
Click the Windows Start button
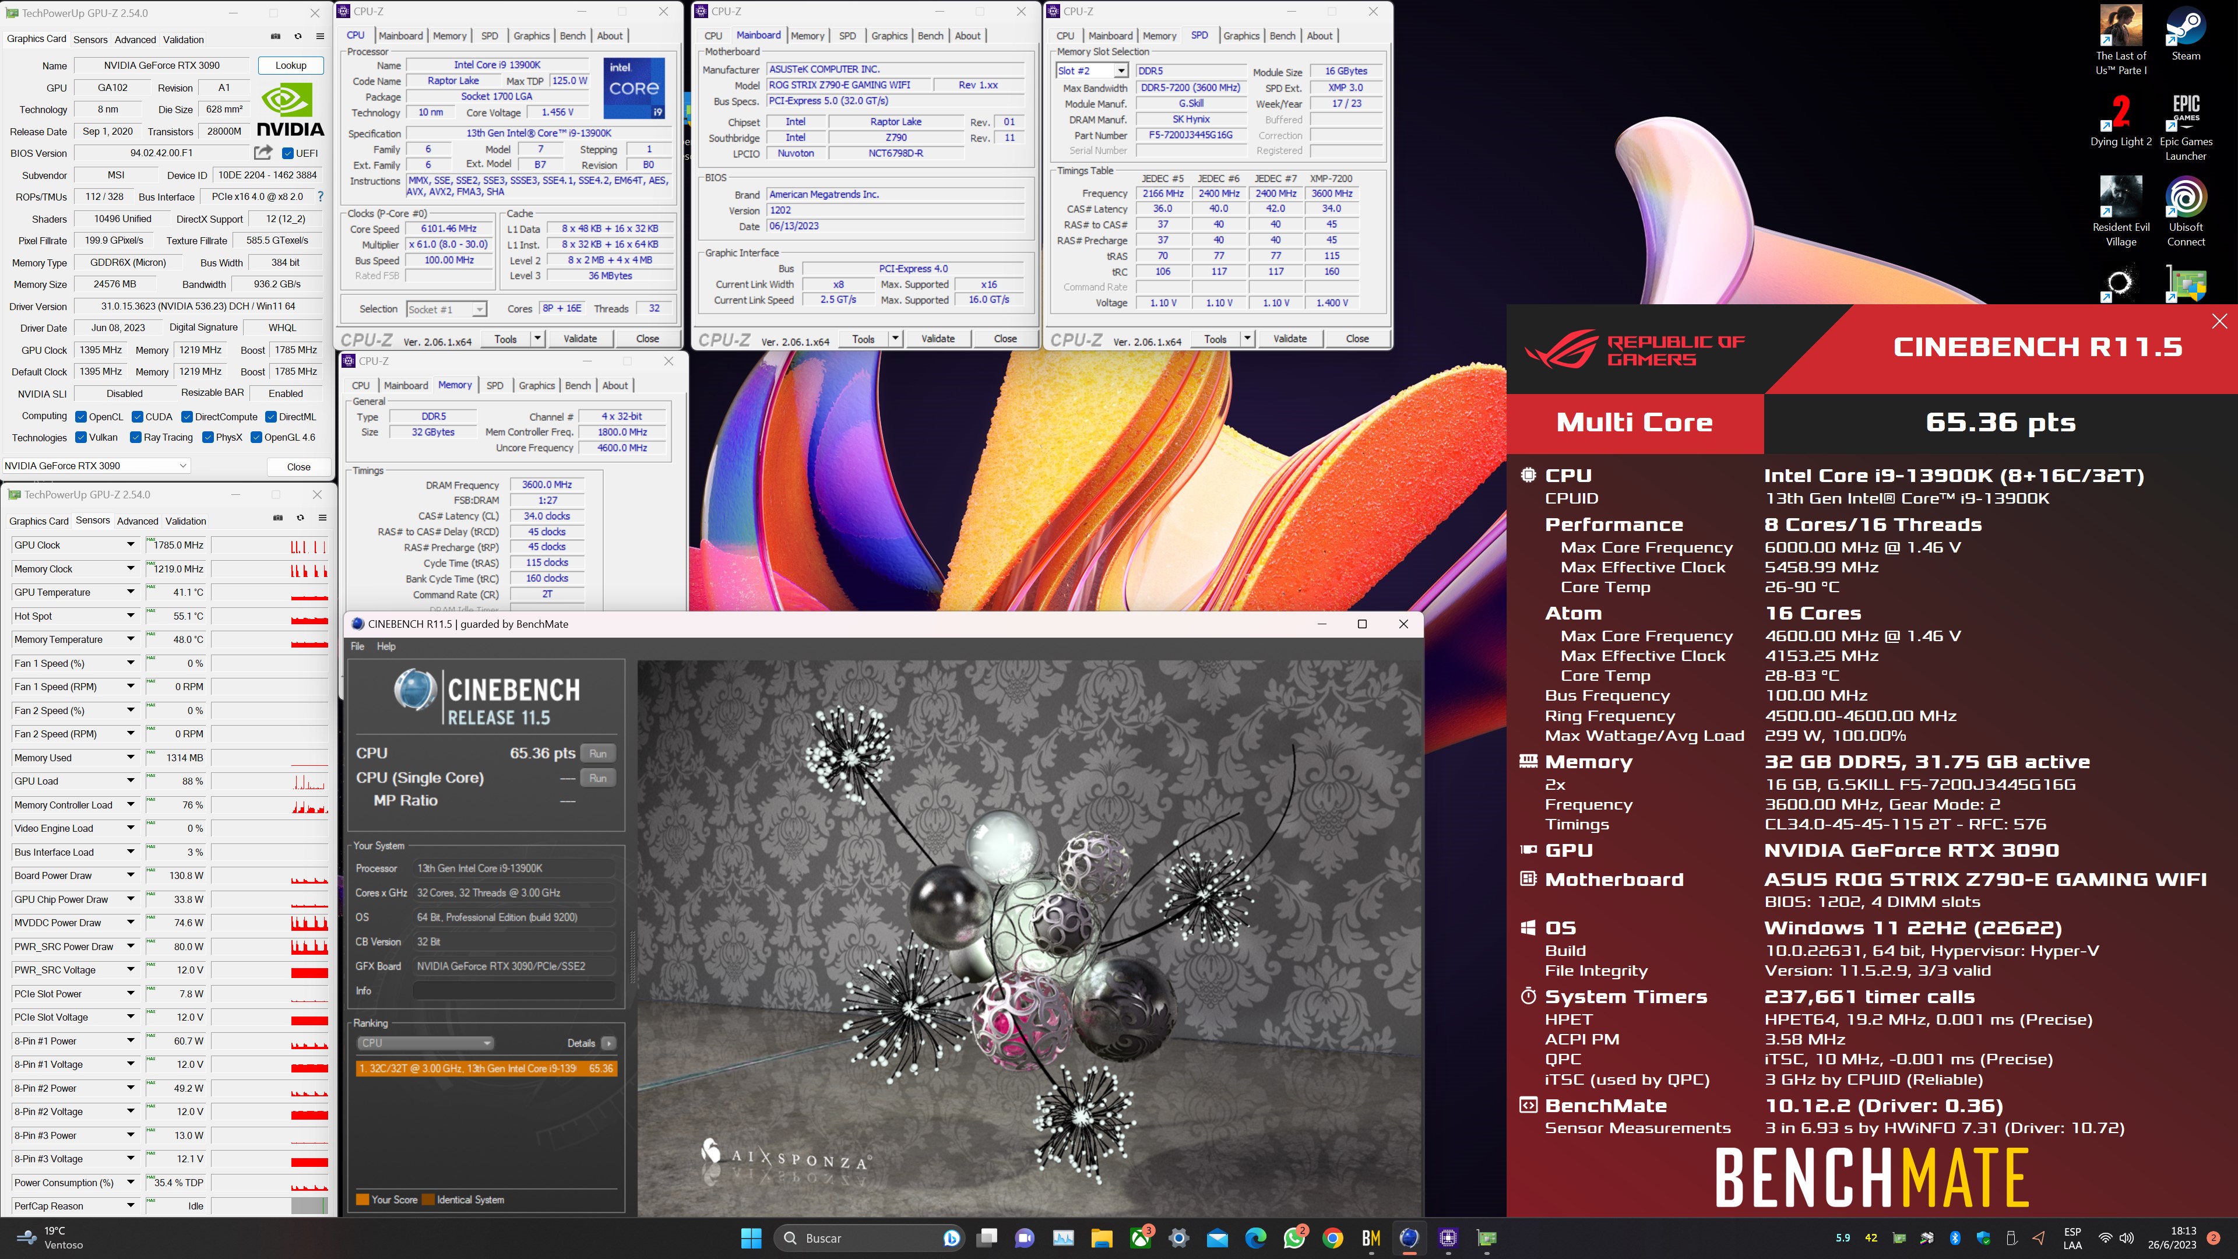pyautogui.click(x=751, y=1238)
